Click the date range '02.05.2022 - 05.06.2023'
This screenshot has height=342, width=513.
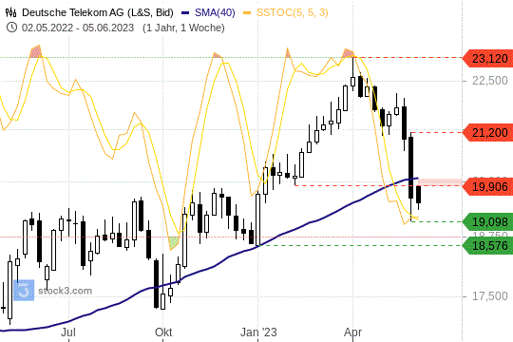[x=78, y=28]
